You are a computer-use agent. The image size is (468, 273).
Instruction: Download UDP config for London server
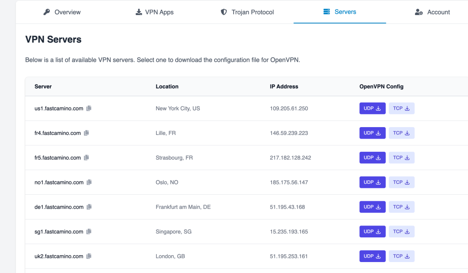point(372,257)
